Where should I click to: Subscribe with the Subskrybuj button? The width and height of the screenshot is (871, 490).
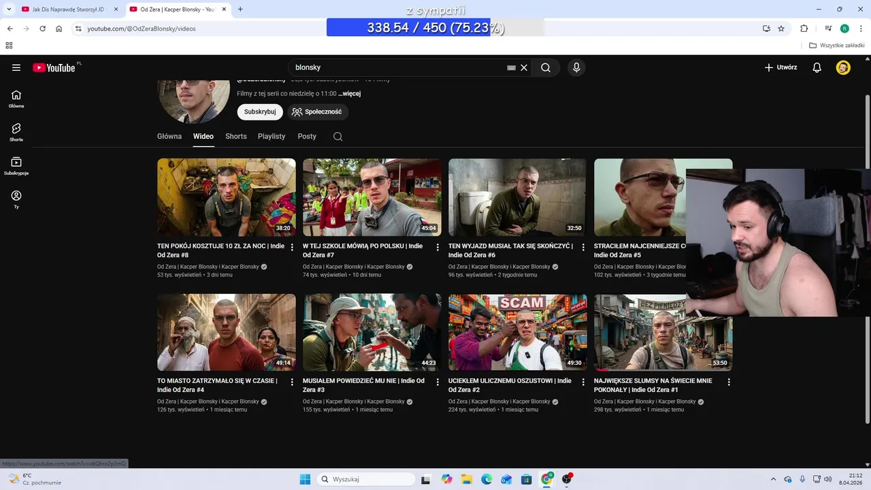pos(260,112)
